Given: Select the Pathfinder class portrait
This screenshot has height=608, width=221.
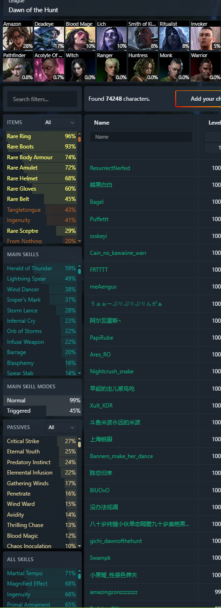Looking at the screenshot, I should coord(18,67).
